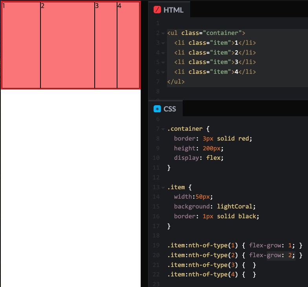Click the red HTML slash icon
The width and height of the screenshot is (308, 287).
157,9
